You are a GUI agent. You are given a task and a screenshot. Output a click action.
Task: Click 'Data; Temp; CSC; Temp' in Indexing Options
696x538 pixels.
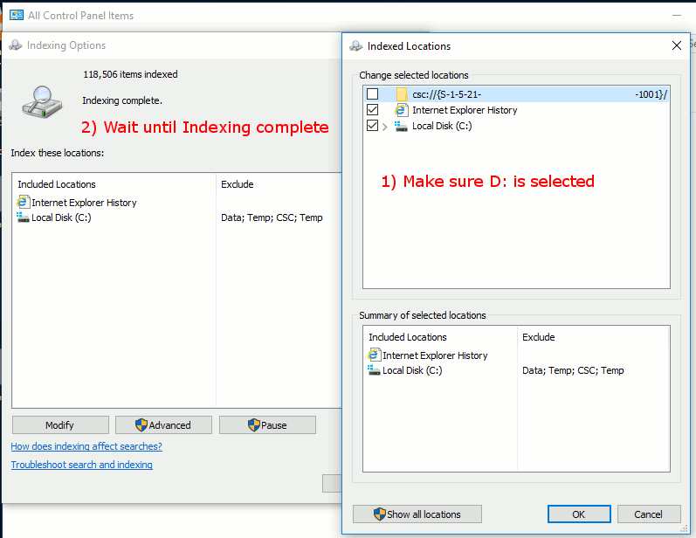(272, 217)
